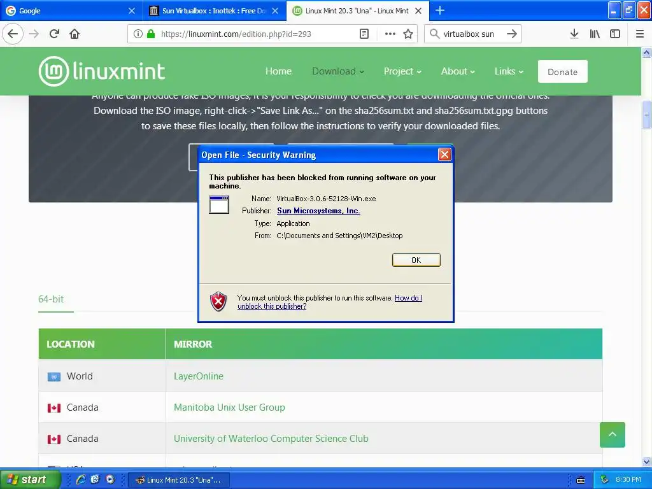Click the World location cell
The image size is (652, 489).
point(102,376)
